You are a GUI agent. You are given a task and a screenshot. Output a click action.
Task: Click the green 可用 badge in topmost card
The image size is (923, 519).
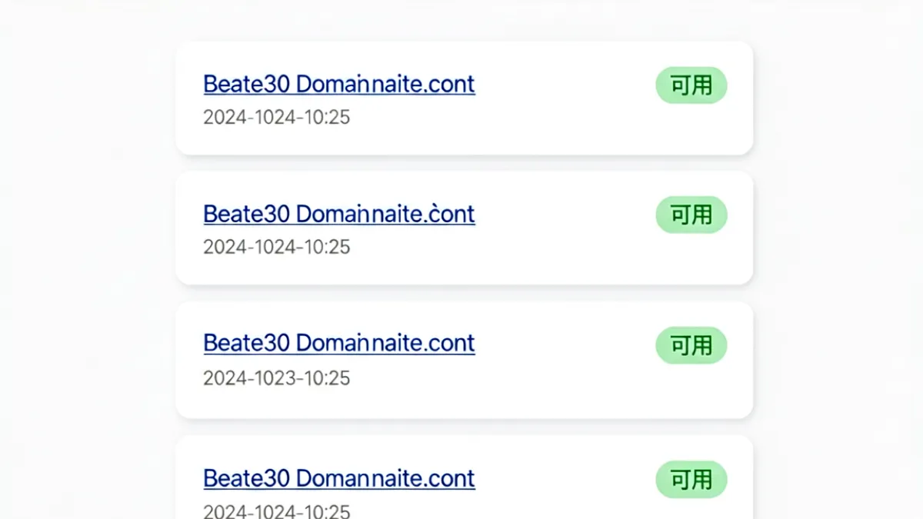coord(691,85)
